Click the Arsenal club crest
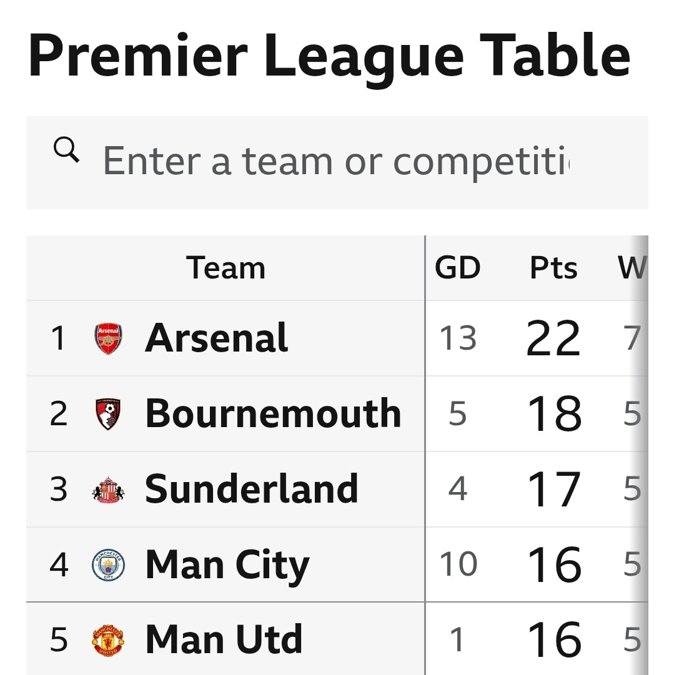The height and width of the screenshot is (675, 674). (x=108, y=338)
